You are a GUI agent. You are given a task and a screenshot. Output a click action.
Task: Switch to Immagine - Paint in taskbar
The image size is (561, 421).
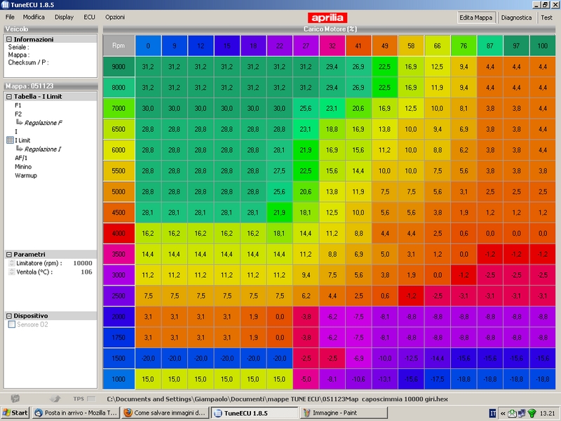pos(344,413)
